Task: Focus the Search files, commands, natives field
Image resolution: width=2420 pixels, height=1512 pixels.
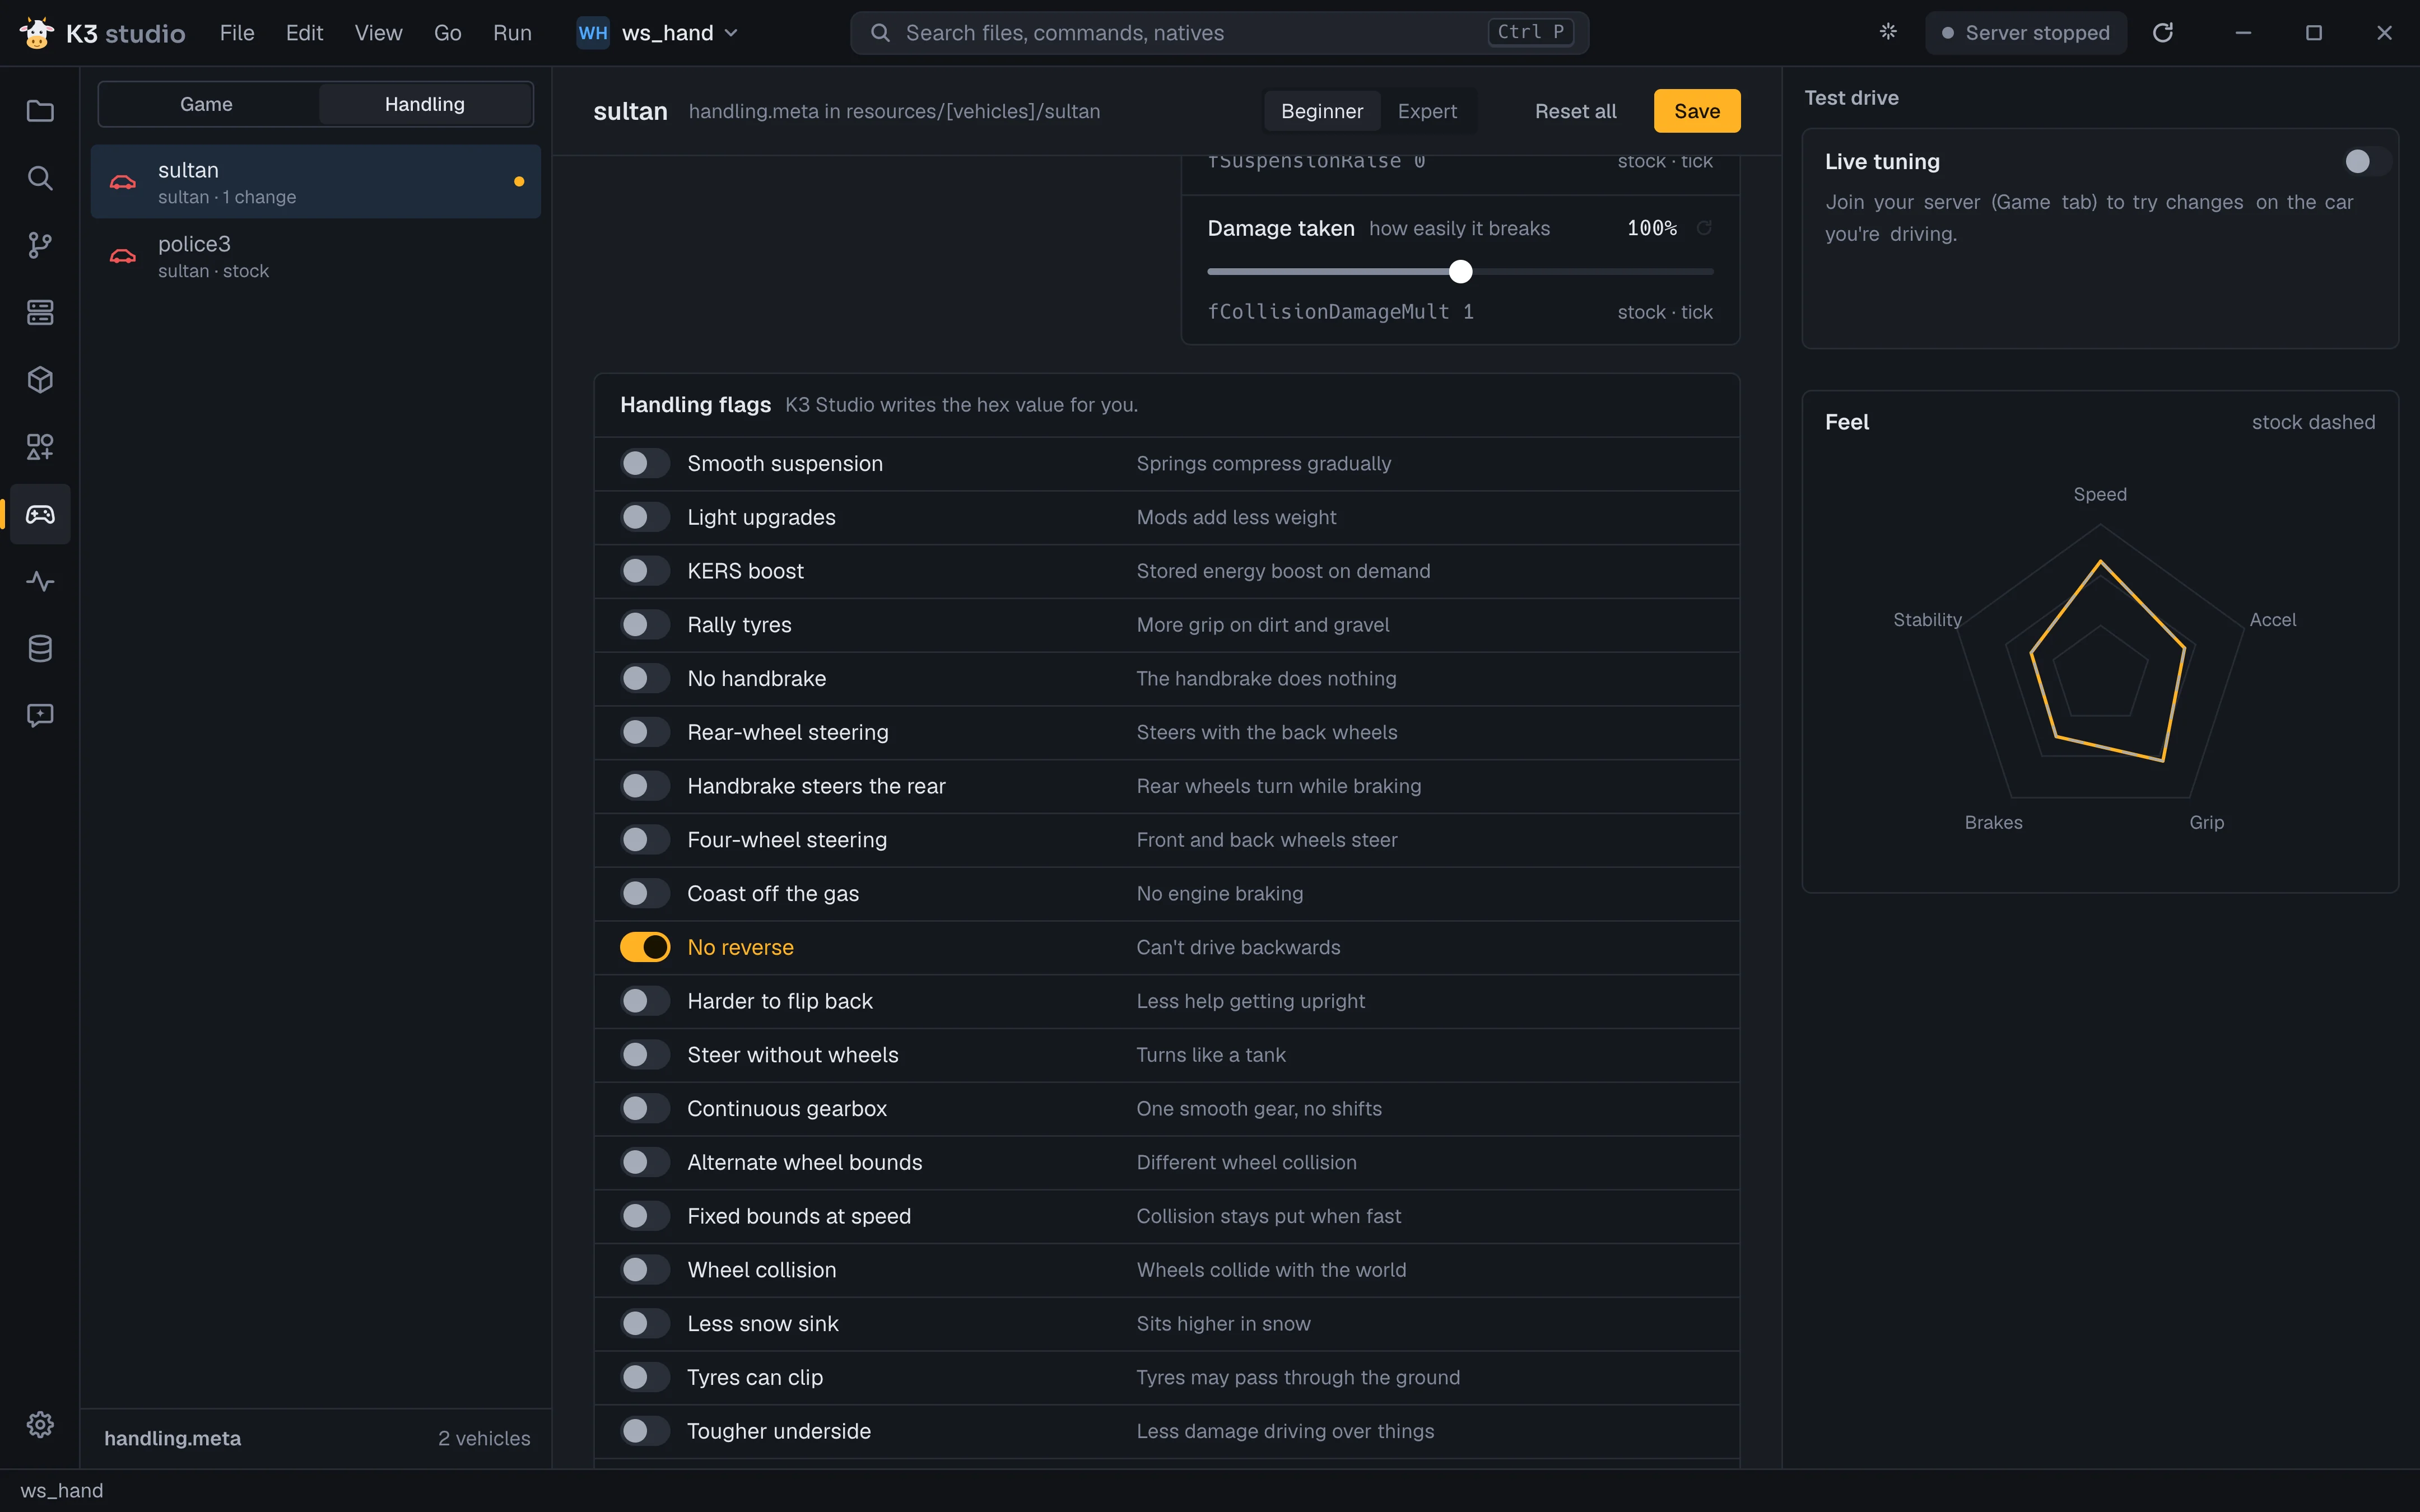Action: click(x=1219, y=33)
